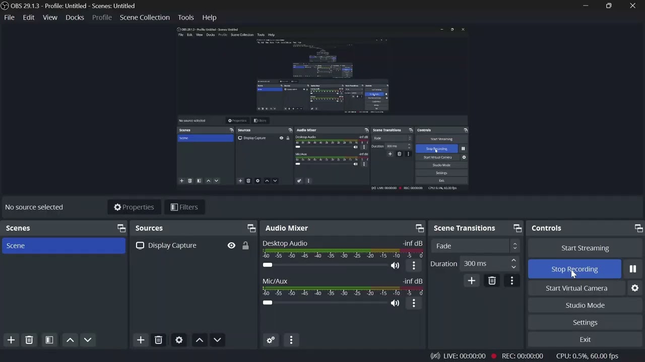The image size is (645, 362).
Task: Open the Scene Collection menu
Action: [x=145, y=18]
